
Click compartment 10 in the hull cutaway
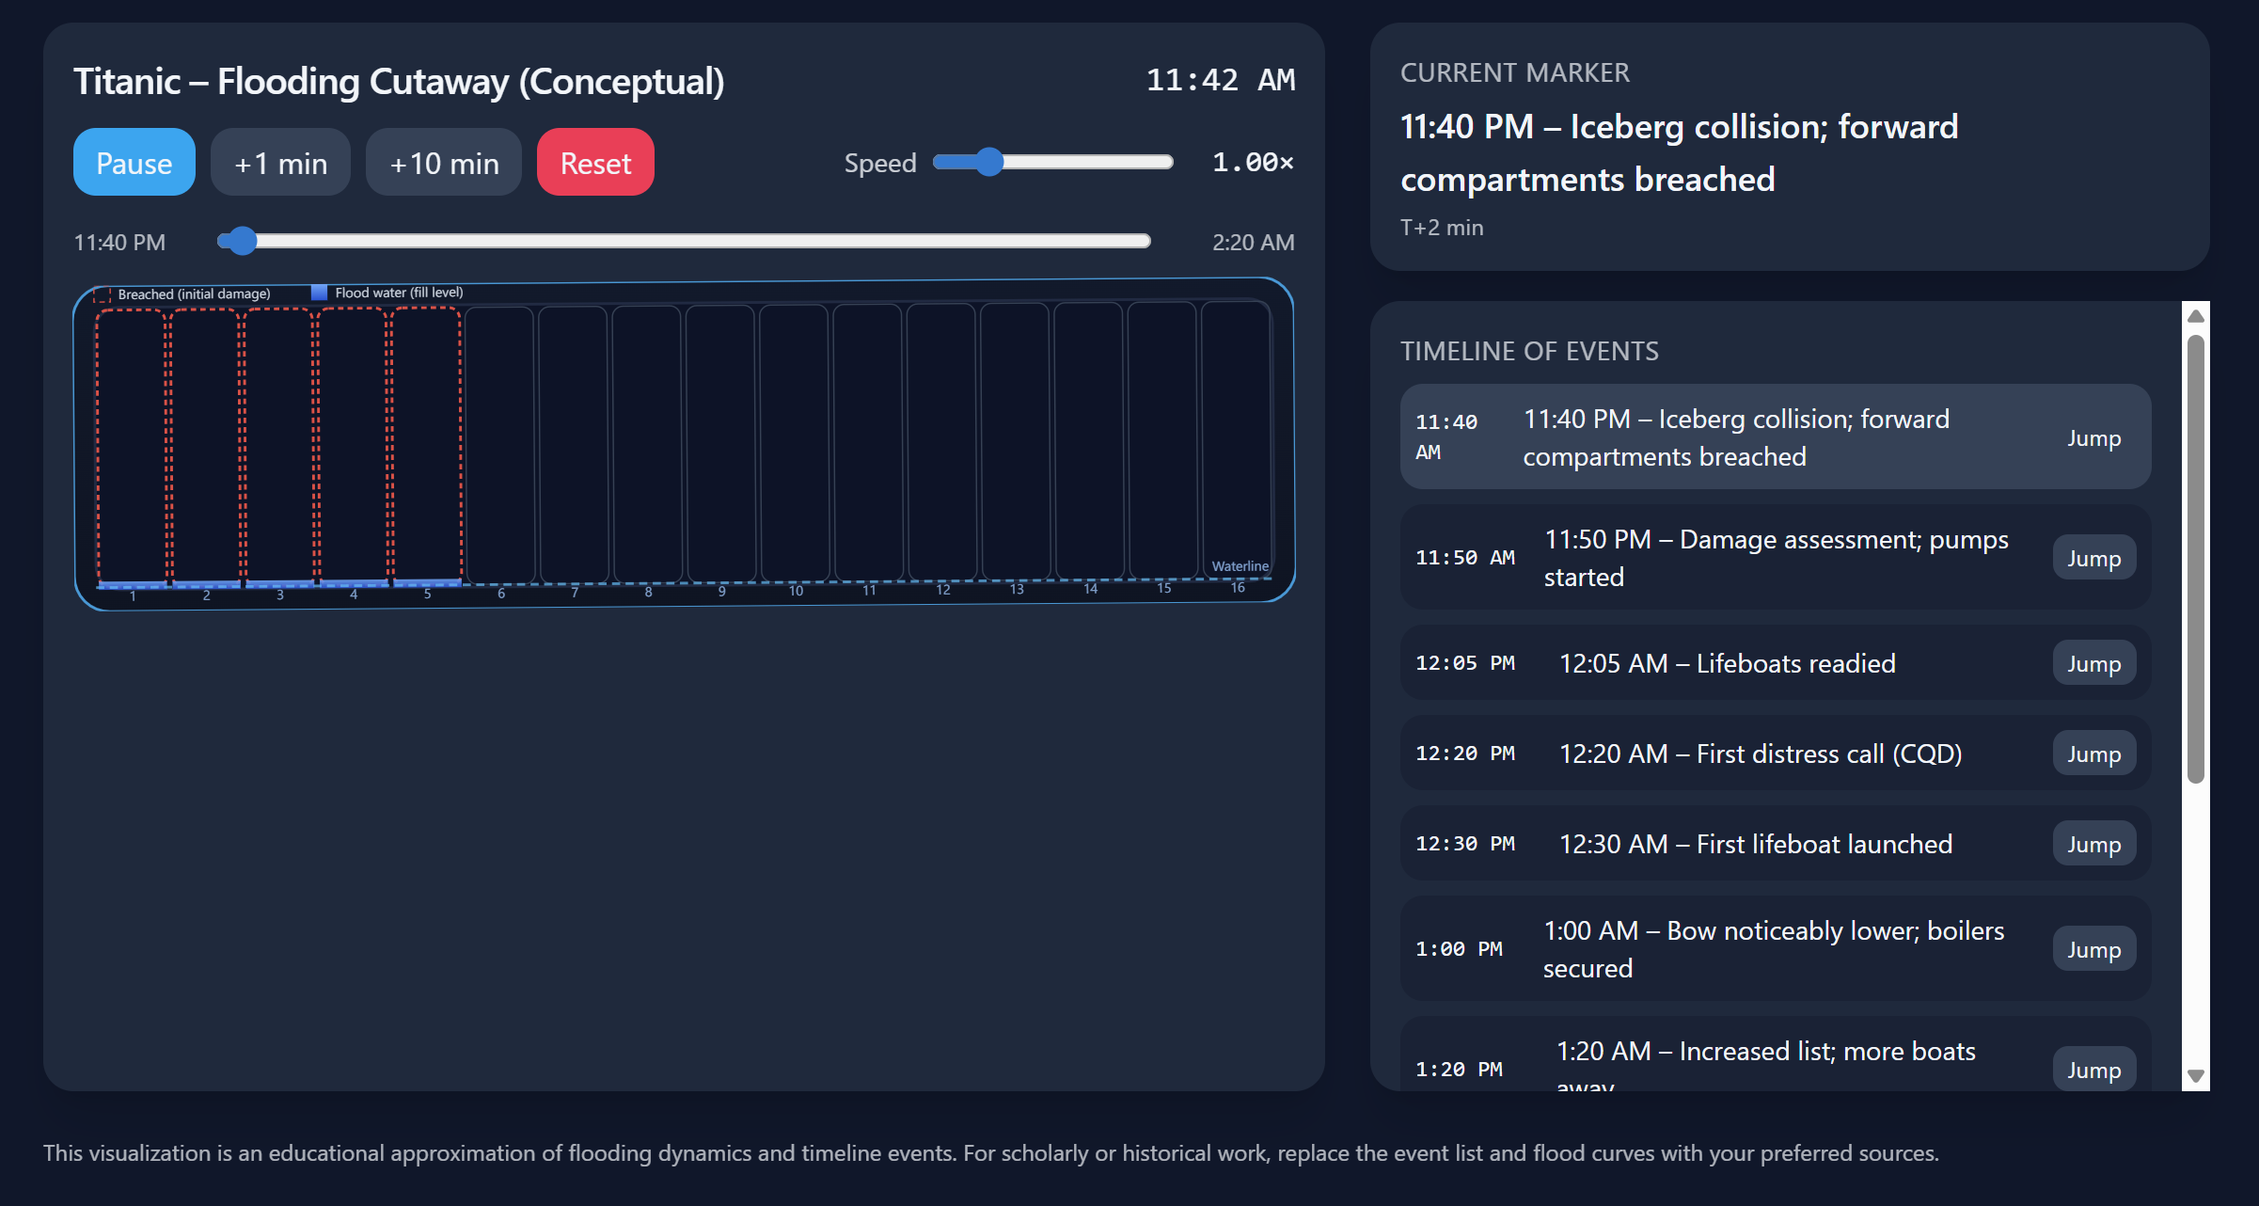click(x=795, y=442)
